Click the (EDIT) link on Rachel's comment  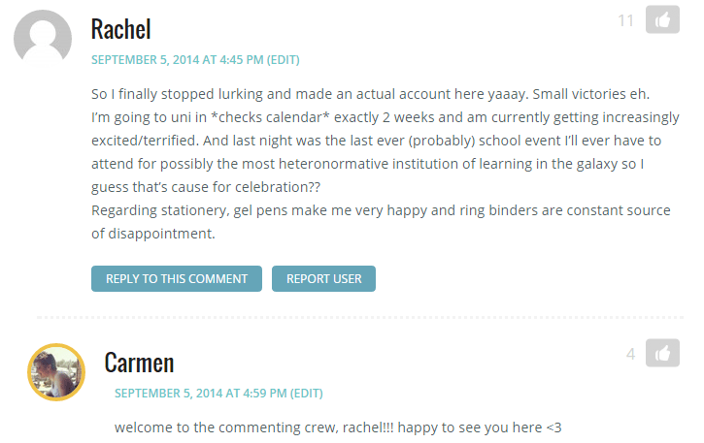(284, 60)
